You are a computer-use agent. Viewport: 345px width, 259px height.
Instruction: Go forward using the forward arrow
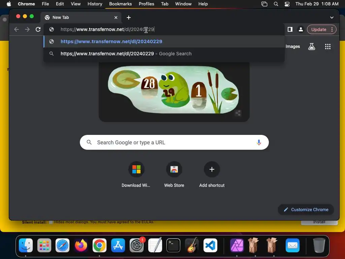tap(27, 29)
